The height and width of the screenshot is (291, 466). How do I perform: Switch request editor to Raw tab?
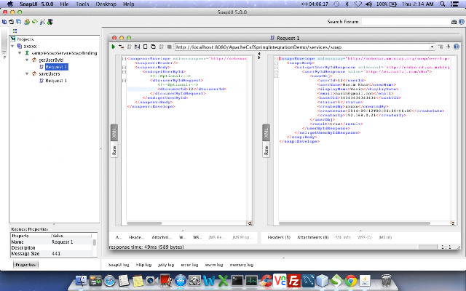[114, 150]
